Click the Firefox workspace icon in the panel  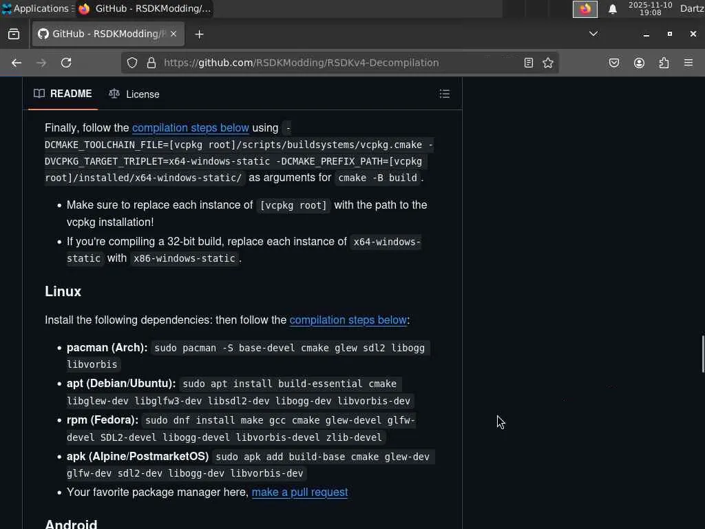(x=585, y=9)
